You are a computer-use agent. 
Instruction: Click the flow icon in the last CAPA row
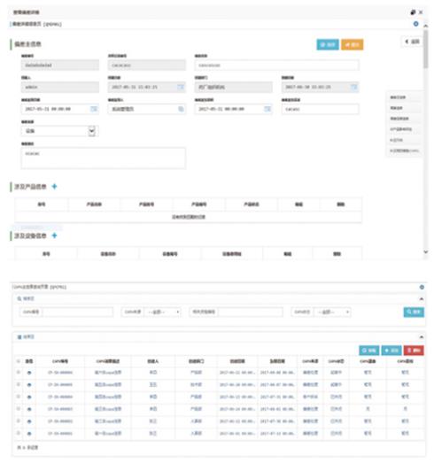(29, 434)
